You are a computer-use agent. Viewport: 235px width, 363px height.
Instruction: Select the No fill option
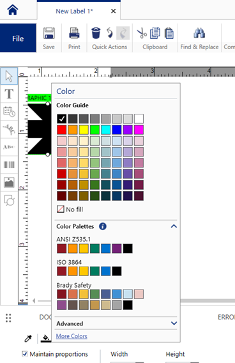(x=70, y=209)
